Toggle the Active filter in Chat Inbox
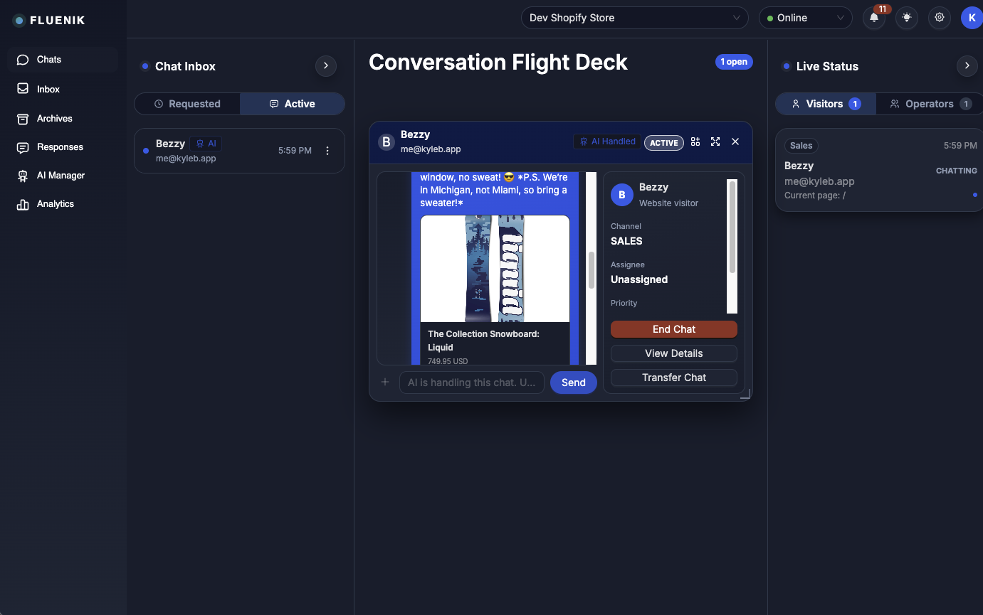 click(x=293, y=103)
